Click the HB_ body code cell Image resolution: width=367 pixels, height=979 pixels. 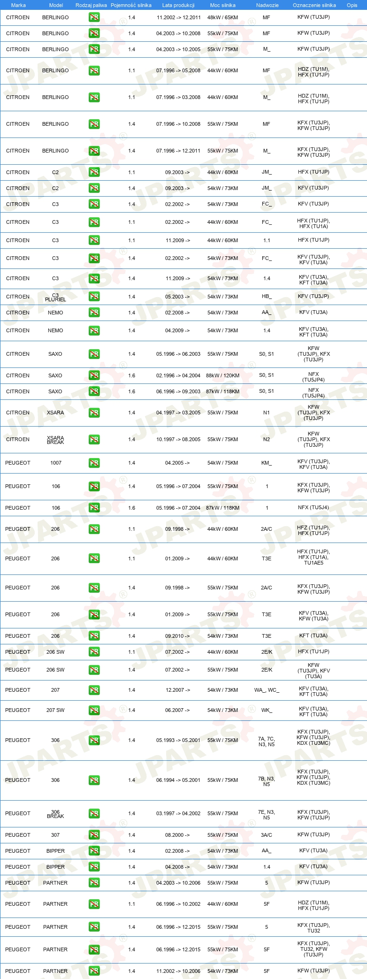coord(267,297)
